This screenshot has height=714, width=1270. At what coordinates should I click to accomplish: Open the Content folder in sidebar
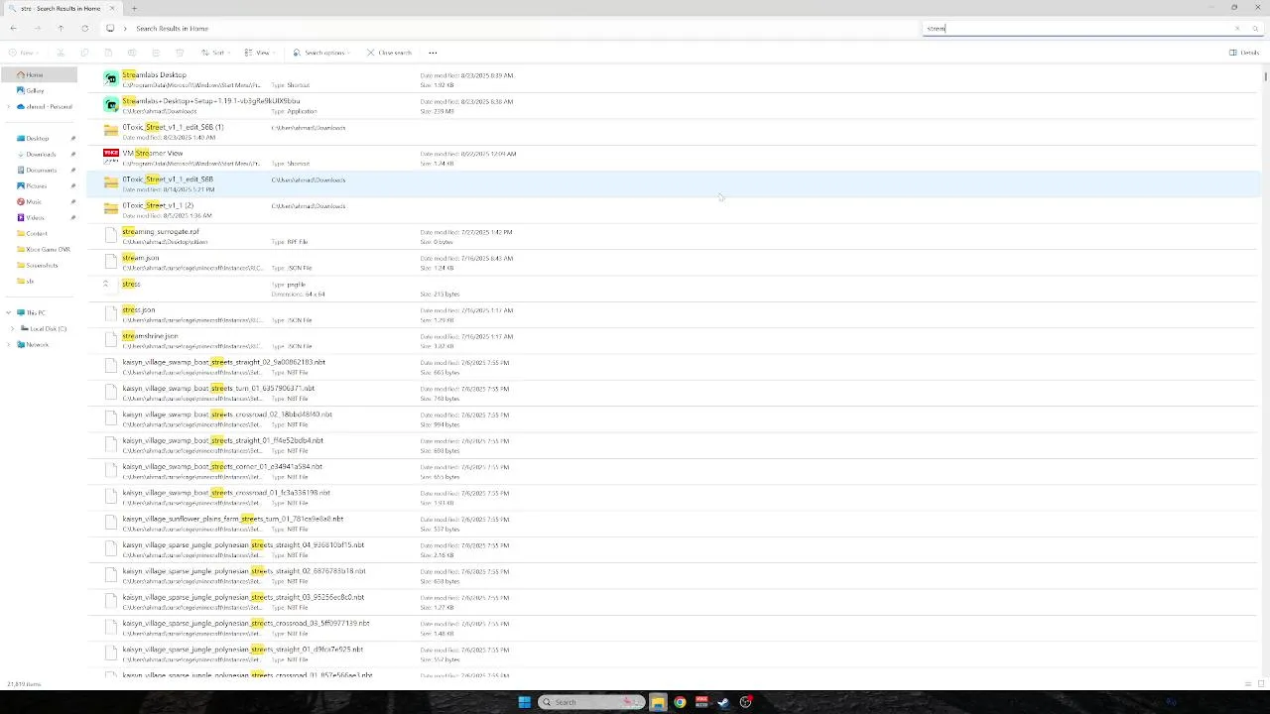point(37,234)
